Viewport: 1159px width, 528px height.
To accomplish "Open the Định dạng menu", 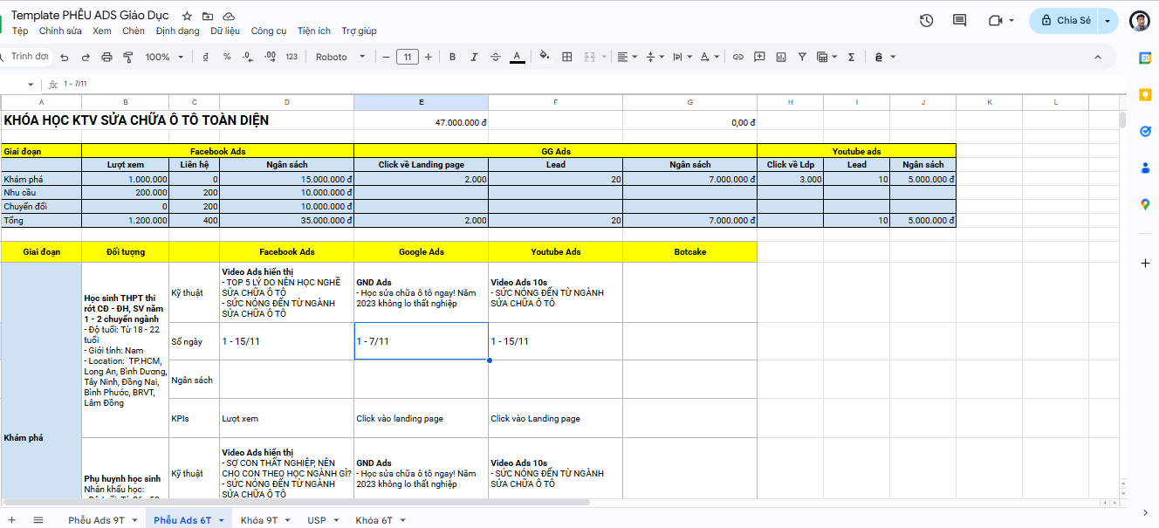I will point(177,31).
